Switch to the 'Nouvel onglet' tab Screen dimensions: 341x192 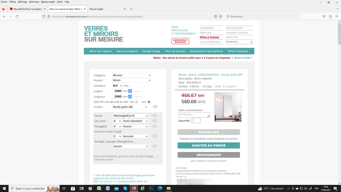click(105, 9)
